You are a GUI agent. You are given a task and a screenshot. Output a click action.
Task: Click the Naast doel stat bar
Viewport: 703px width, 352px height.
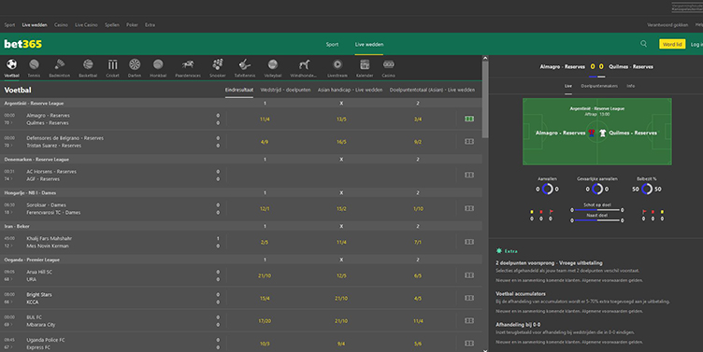coord(596,220)
